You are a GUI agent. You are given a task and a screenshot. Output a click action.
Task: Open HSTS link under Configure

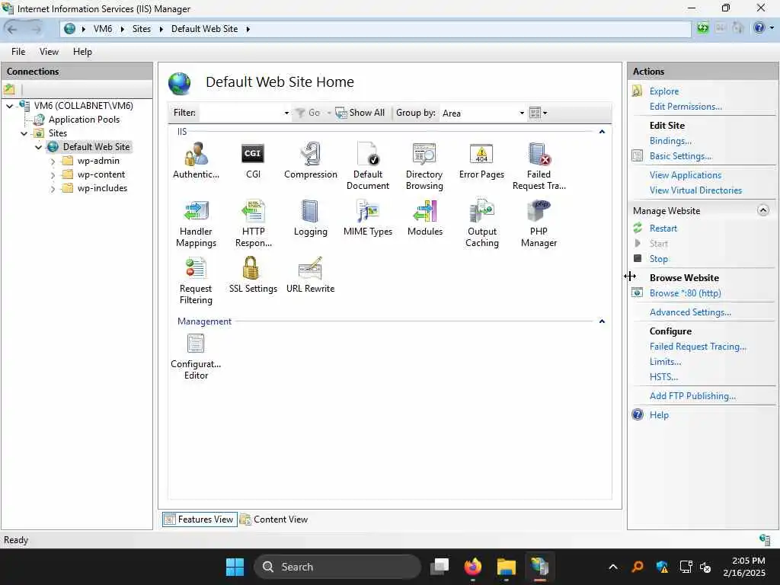pyautogui.click(x=663, y=377)
